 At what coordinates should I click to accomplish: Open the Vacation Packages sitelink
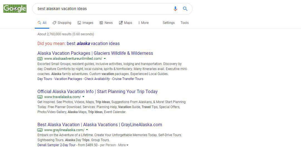tap(68, 79)
